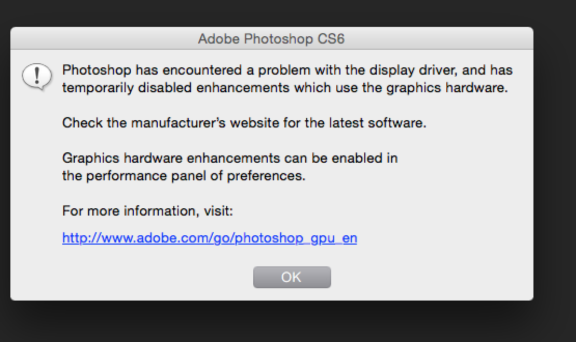The width and height of the screenshot is (576, 342).
Task: Click the OK button to dismiss dialog
Action: (x=292, y=277)
